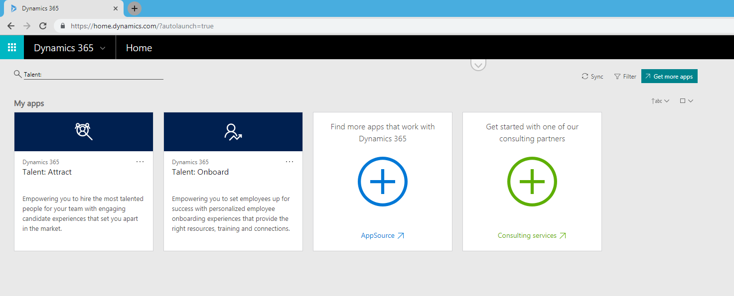Expand the Dynamics 365 app switcher dropdown

[70, 48]
